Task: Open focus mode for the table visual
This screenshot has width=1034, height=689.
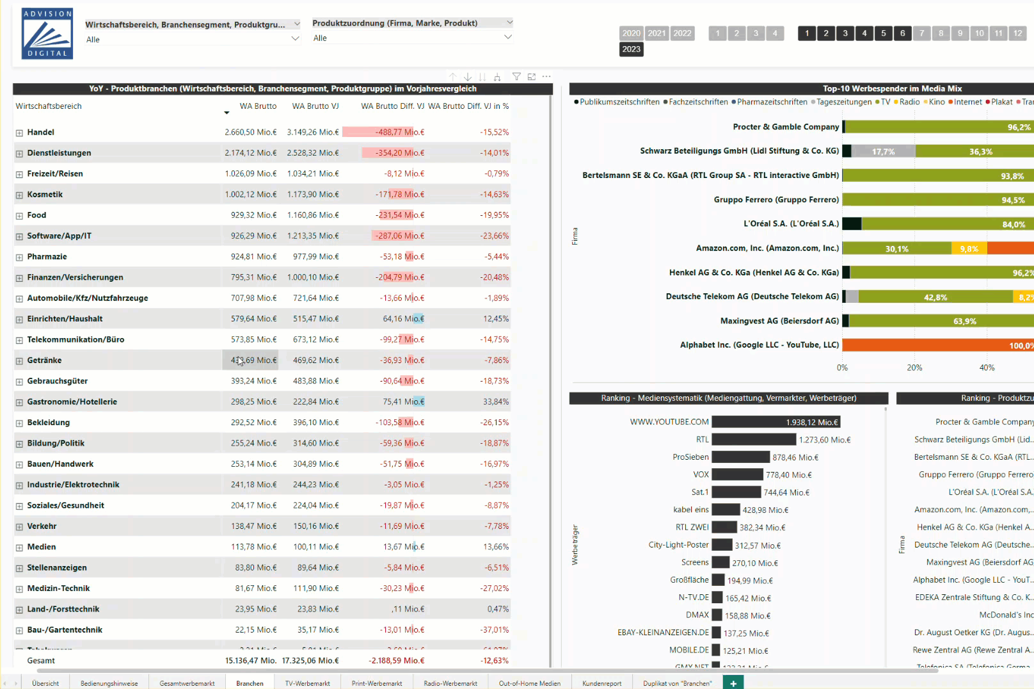Action: click(532, 77)
